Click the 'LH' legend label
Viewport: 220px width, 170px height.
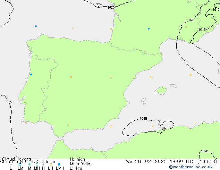[x=50, y=168]
